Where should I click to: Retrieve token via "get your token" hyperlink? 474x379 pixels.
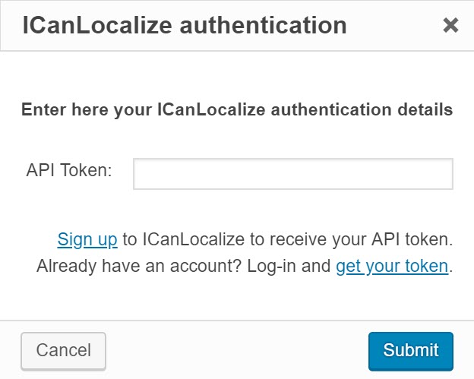[x=392, y=267]
